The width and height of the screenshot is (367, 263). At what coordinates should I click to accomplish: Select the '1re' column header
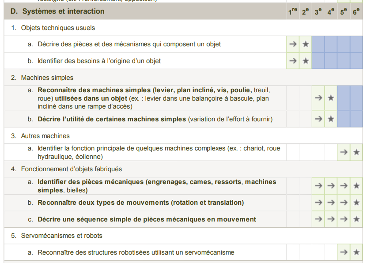pyautogui.click(x=293, y=11)
